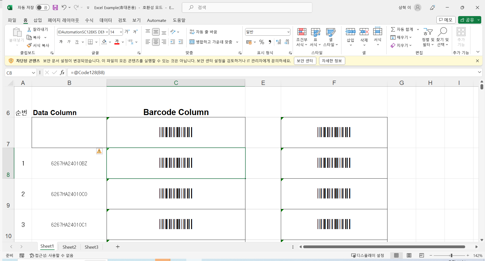Open Sort & Filter (정렬 및 필터)
Screen dimensions: 485x261
pos(428,37)
